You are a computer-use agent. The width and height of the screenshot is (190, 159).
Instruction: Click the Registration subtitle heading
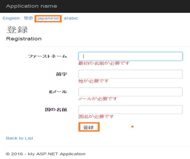(24, 39)
